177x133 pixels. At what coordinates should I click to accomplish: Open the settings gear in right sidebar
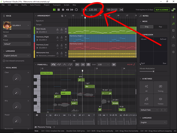(x=173, y=52)
